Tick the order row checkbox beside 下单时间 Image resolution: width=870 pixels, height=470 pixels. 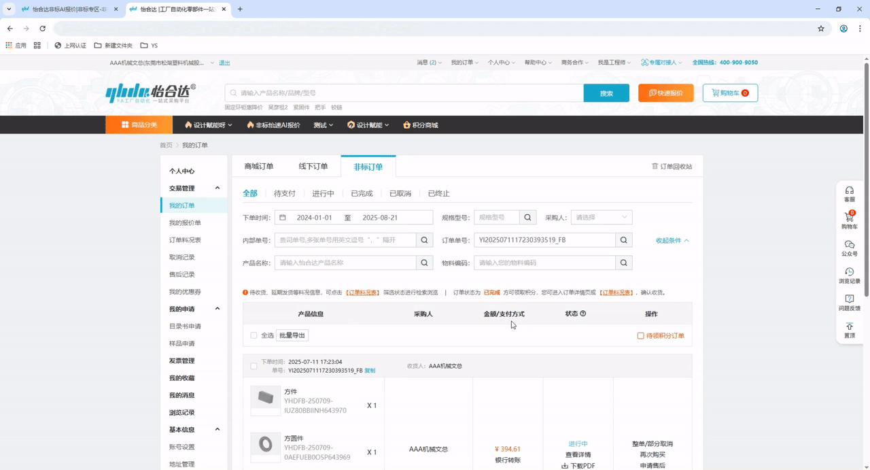254,366
